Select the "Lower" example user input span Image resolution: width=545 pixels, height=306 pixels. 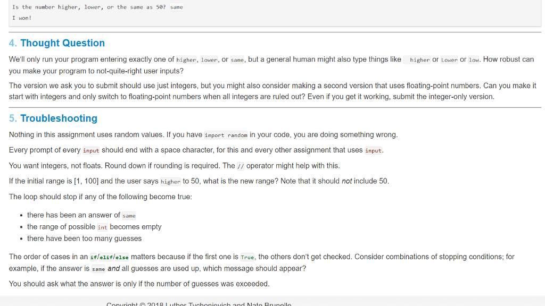point(449,59)
